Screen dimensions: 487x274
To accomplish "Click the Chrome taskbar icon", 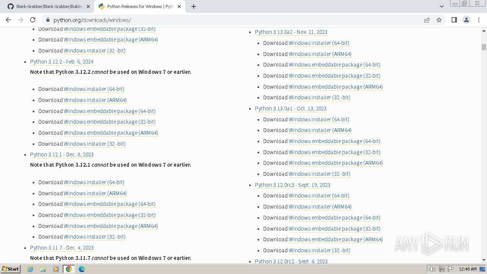I will [69, 269].
